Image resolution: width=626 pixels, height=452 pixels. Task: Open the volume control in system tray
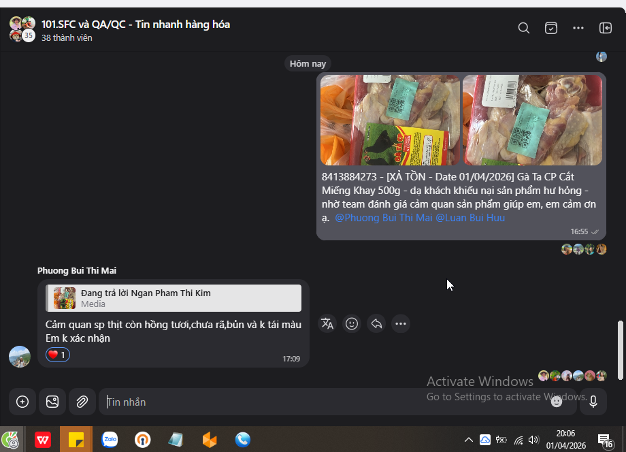[533, 440]
